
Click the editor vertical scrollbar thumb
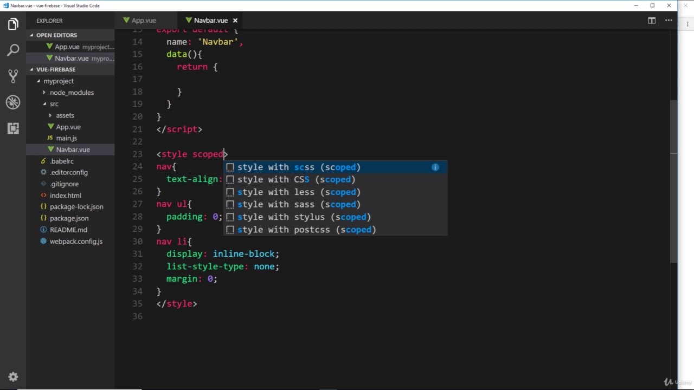[673, 181]
